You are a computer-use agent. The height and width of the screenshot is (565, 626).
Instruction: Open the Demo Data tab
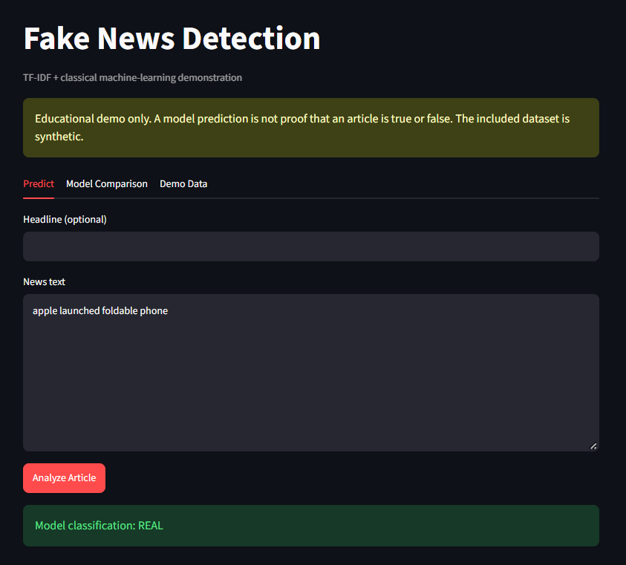pos(183,183)
